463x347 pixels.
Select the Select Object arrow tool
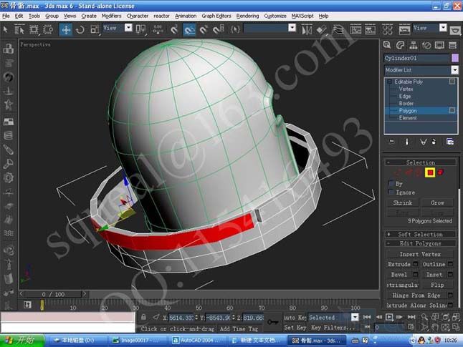pyautogui.click(x=5, y=29)
